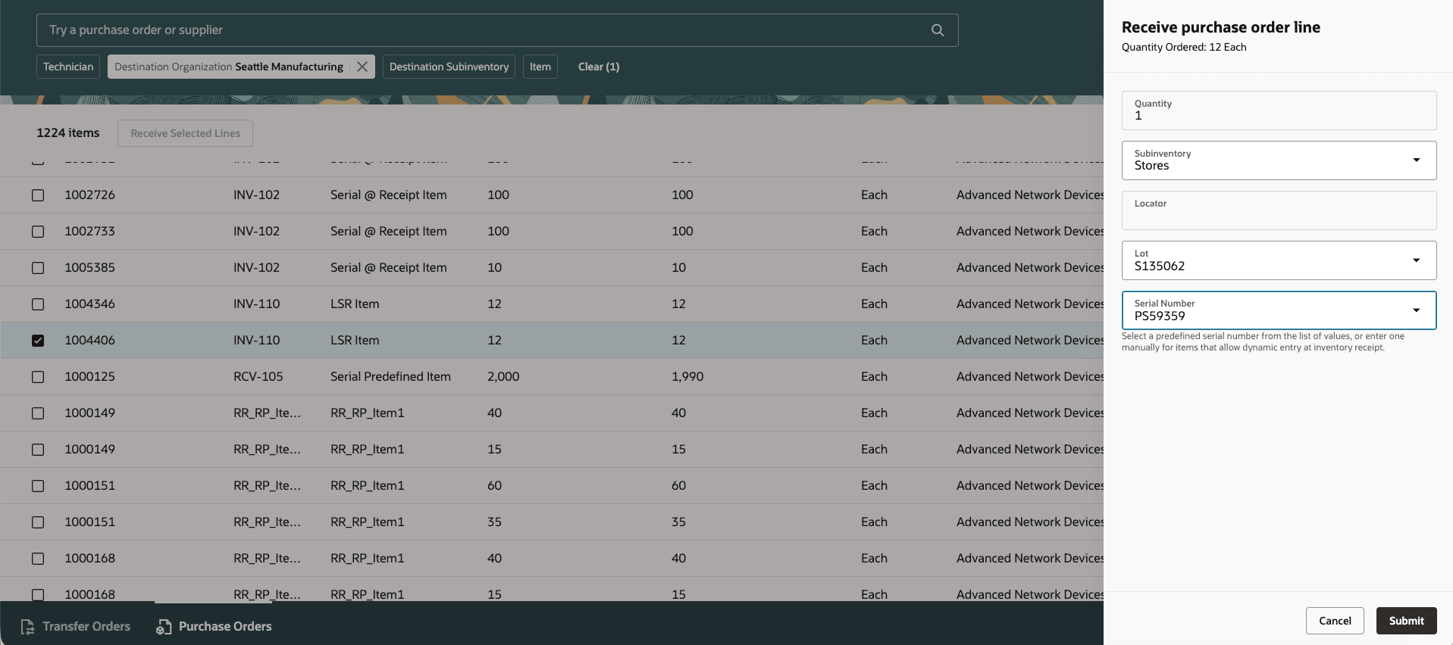Click INV-110 in row 1004346

click(x=256, y=304)
